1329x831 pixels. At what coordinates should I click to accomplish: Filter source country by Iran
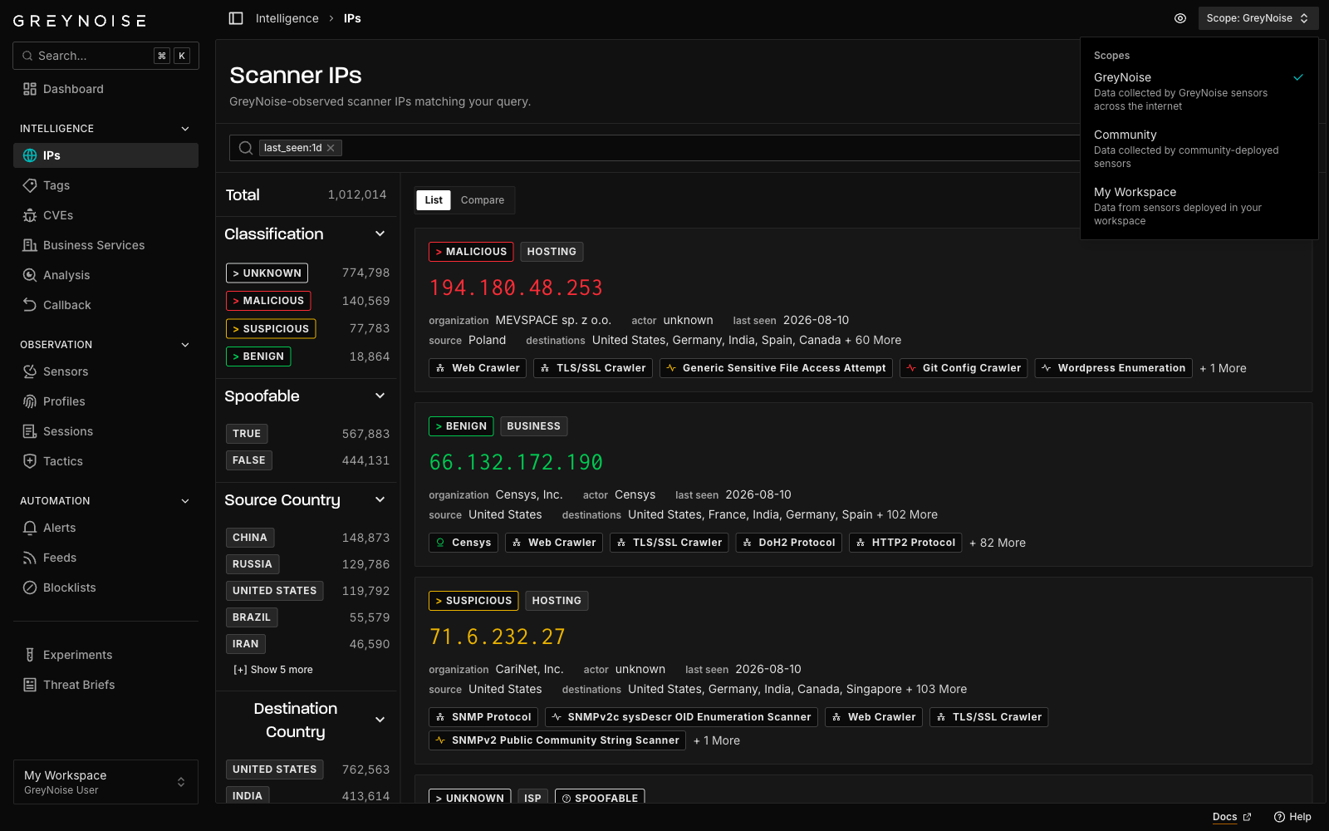(246, 644)
